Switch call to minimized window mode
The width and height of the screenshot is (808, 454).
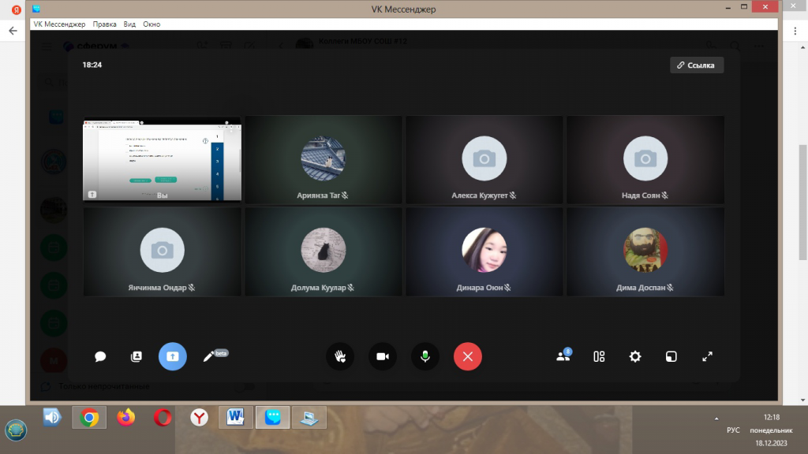671,356
